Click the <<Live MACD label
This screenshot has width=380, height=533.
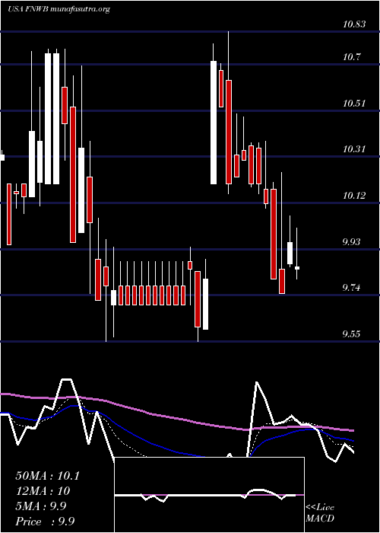pyautogui.click(x=320, y=513)
